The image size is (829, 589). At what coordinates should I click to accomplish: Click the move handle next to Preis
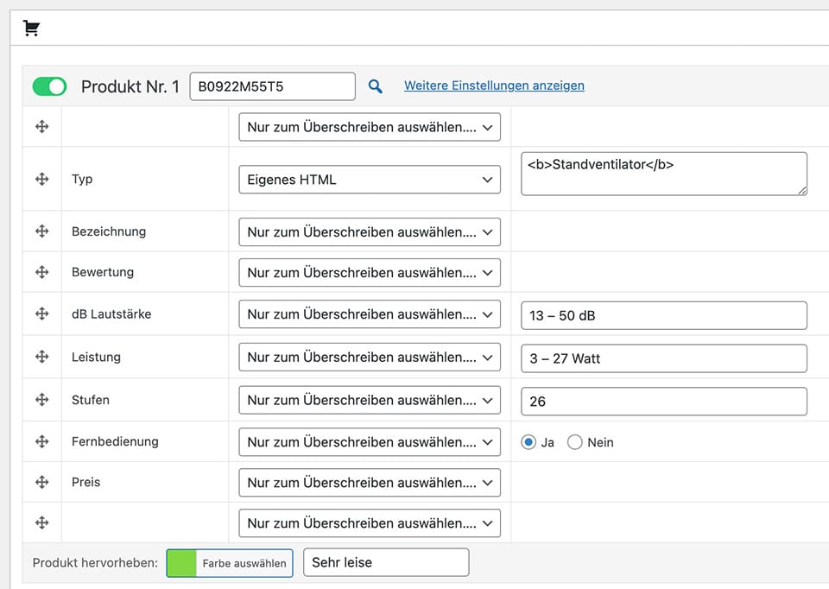[x=41, y=482]
